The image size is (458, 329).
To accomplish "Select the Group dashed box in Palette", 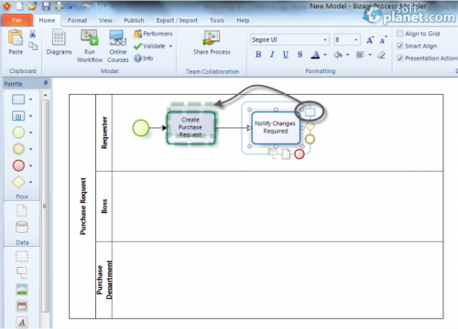I will (x=22, y=256).
